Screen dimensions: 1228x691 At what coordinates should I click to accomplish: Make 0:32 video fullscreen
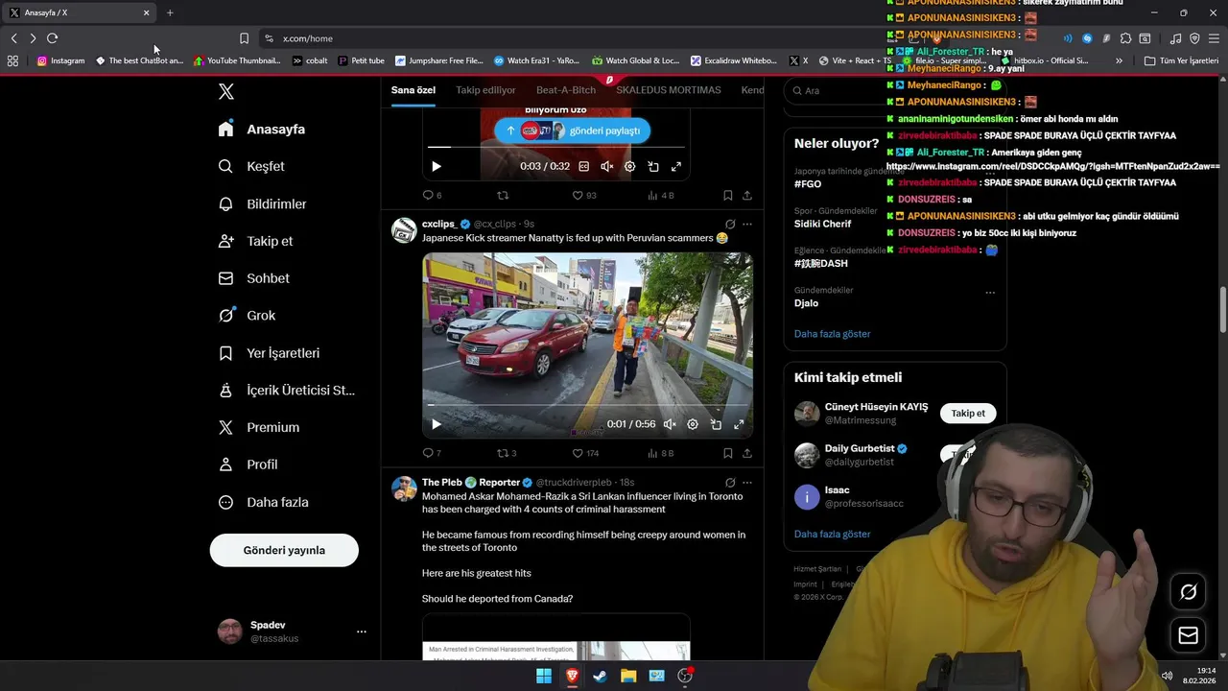[x=676, y=166]
